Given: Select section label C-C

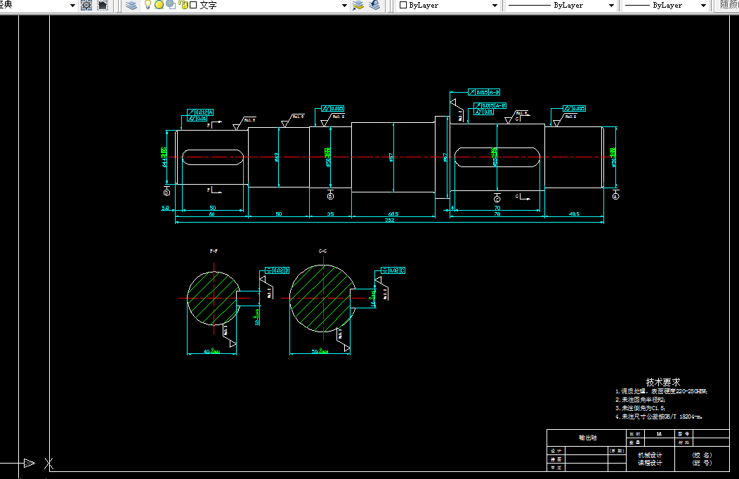Looking at the screenshot, I should (x=323, y=251).
